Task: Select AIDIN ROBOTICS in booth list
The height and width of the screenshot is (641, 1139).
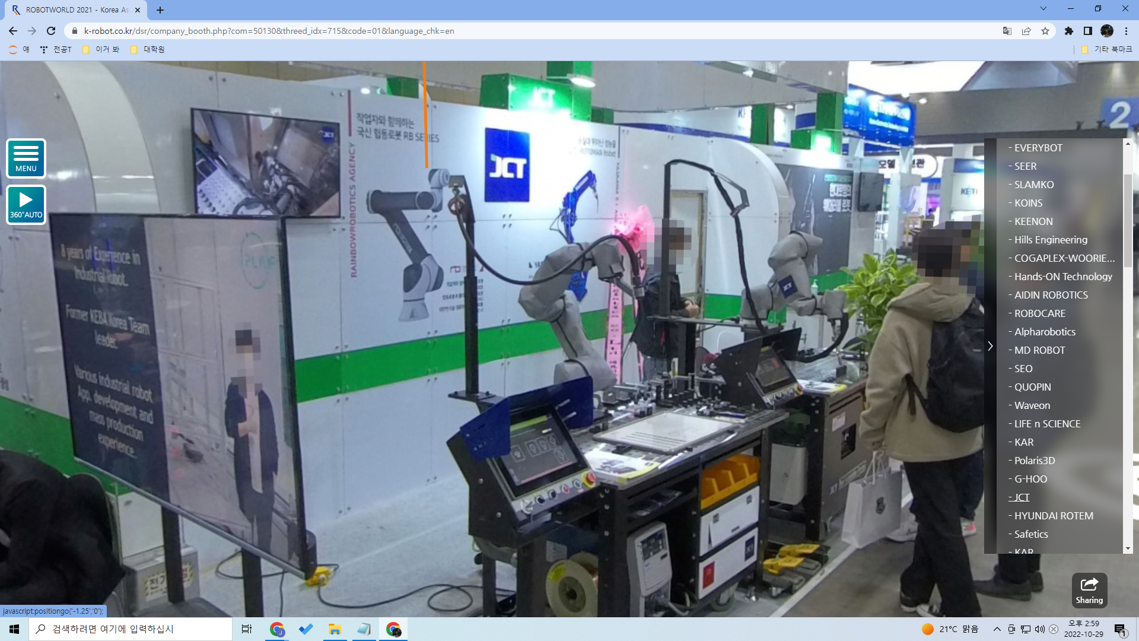Action: [x=1051, y=295]
